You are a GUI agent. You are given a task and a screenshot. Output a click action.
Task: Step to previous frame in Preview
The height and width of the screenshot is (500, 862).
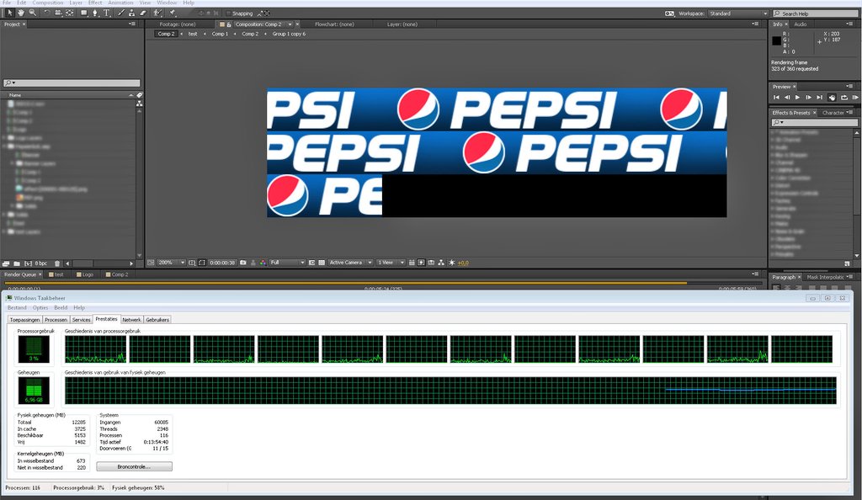point(787,98)
